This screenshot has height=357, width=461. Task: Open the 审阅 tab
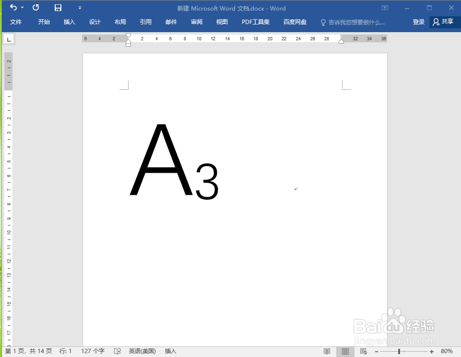197,22
